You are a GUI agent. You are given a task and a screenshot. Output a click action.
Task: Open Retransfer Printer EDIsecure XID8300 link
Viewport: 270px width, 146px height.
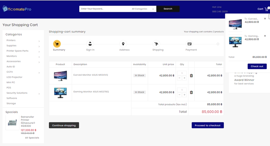point(28,121)
